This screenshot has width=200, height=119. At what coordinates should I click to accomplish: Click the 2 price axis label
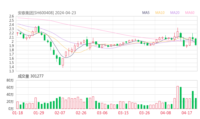click(x=13, y=41)
